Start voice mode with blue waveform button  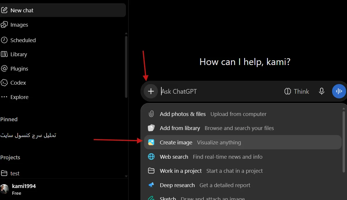339,91
